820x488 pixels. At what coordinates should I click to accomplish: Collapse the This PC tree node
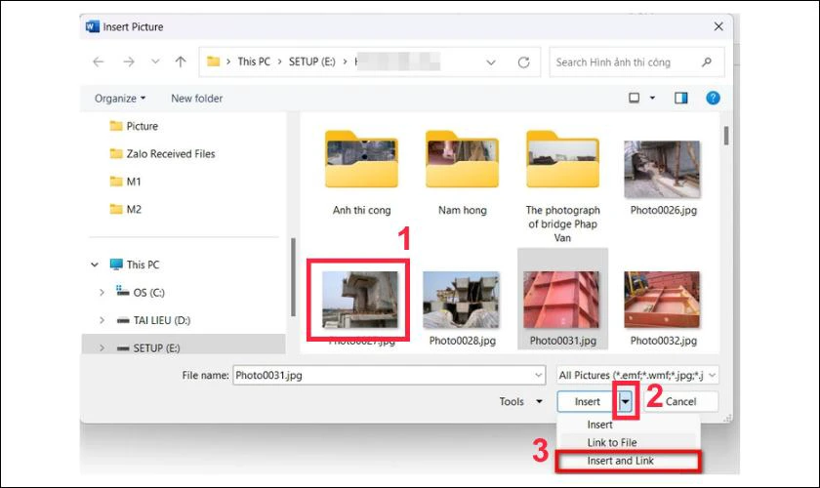coord(95,264)
